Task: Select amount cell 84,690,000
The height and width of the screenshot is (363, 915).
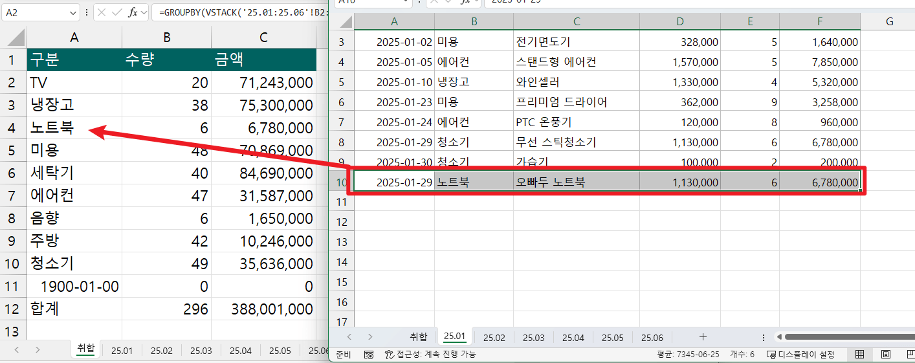Action: pos(263,173)
